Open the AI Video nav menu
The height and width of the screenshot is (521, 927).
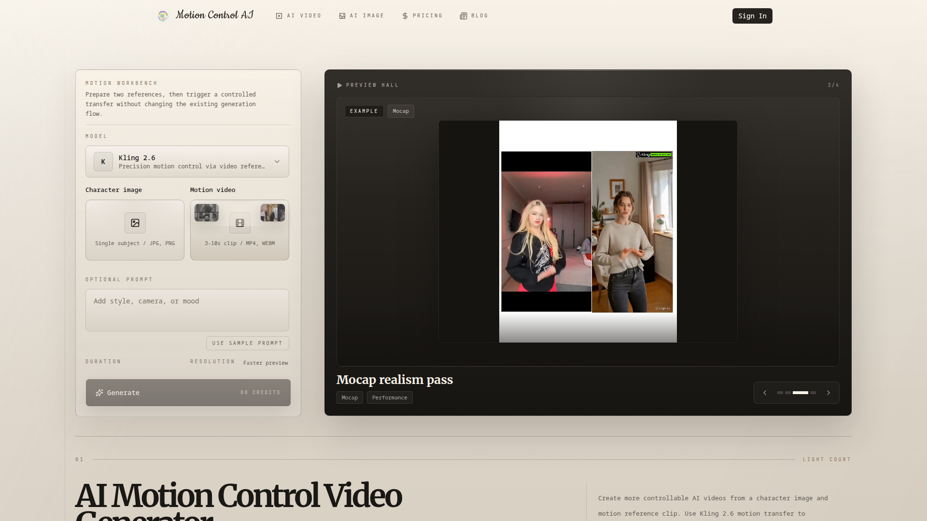click(x=299, y=16)
